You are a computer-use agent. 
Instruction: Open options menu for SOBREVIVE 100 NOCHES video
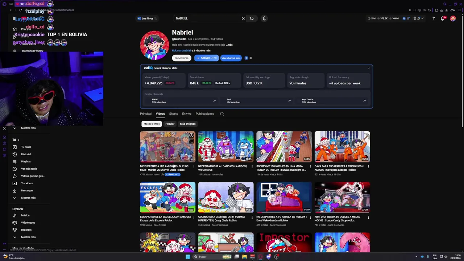pos(310,167)
